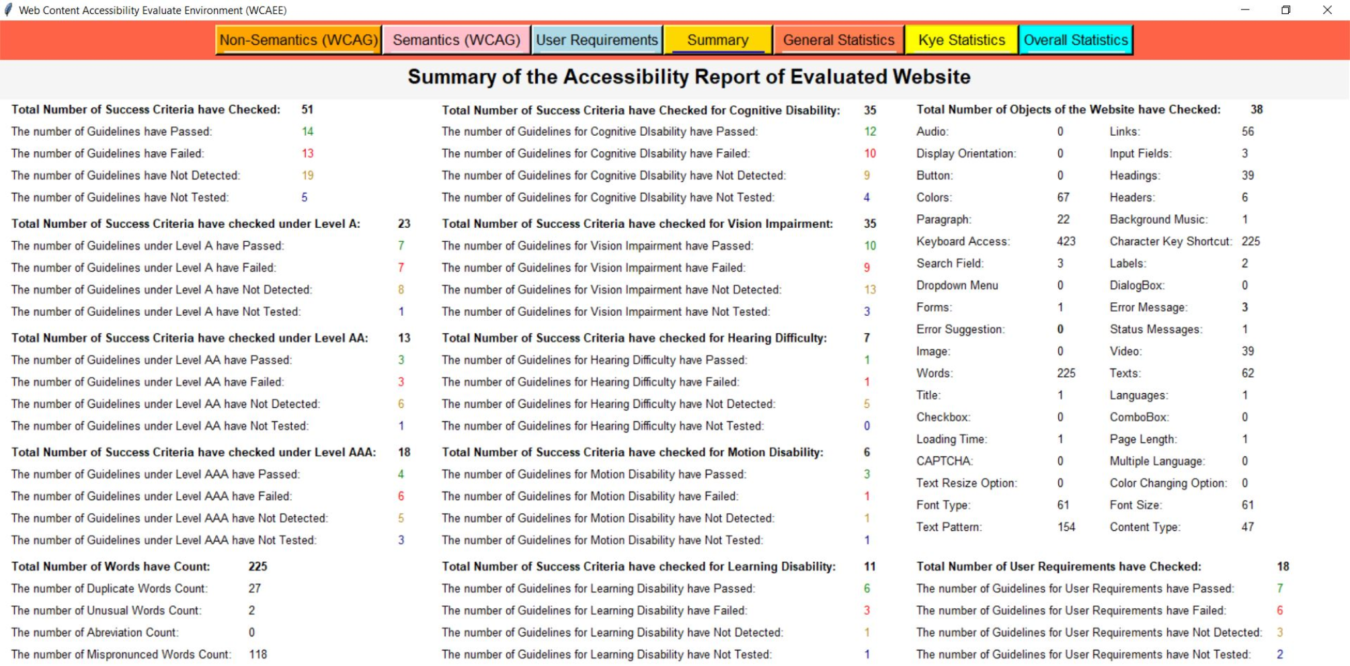Image resolution: width=1350 pixels, height=666 pixels.
Task: Click the WCAEE feather app icon
Action: click(x=9, y=10)
